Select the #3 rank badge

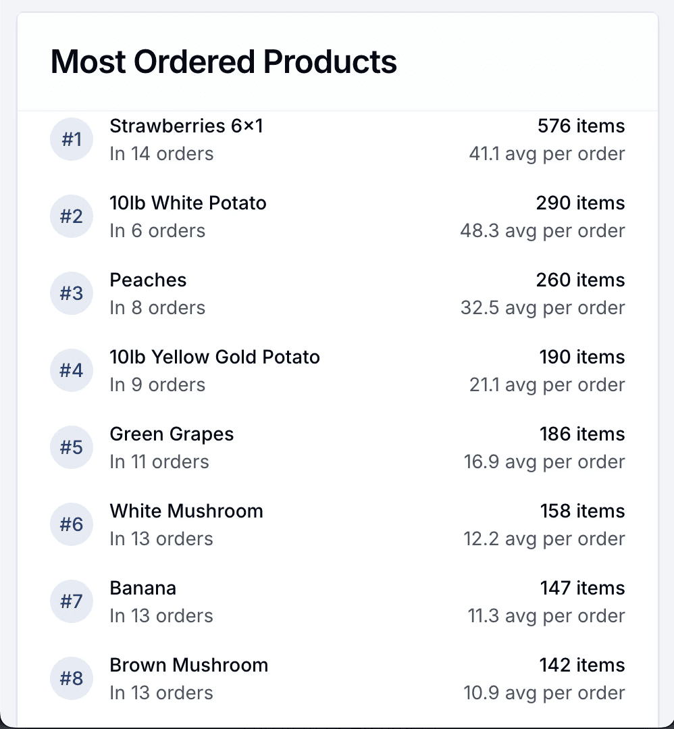pyautogui.click(x=72, y=293)
